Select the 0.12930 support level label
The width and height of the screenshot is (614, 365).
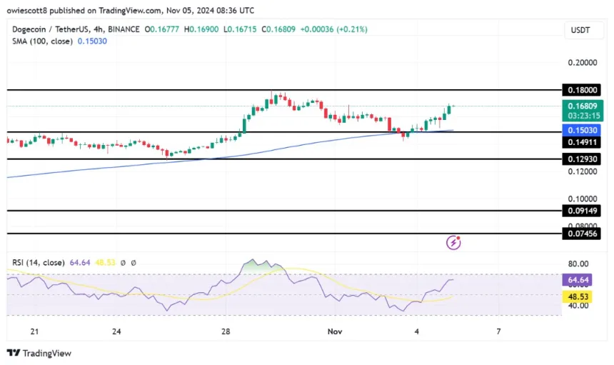584,160
